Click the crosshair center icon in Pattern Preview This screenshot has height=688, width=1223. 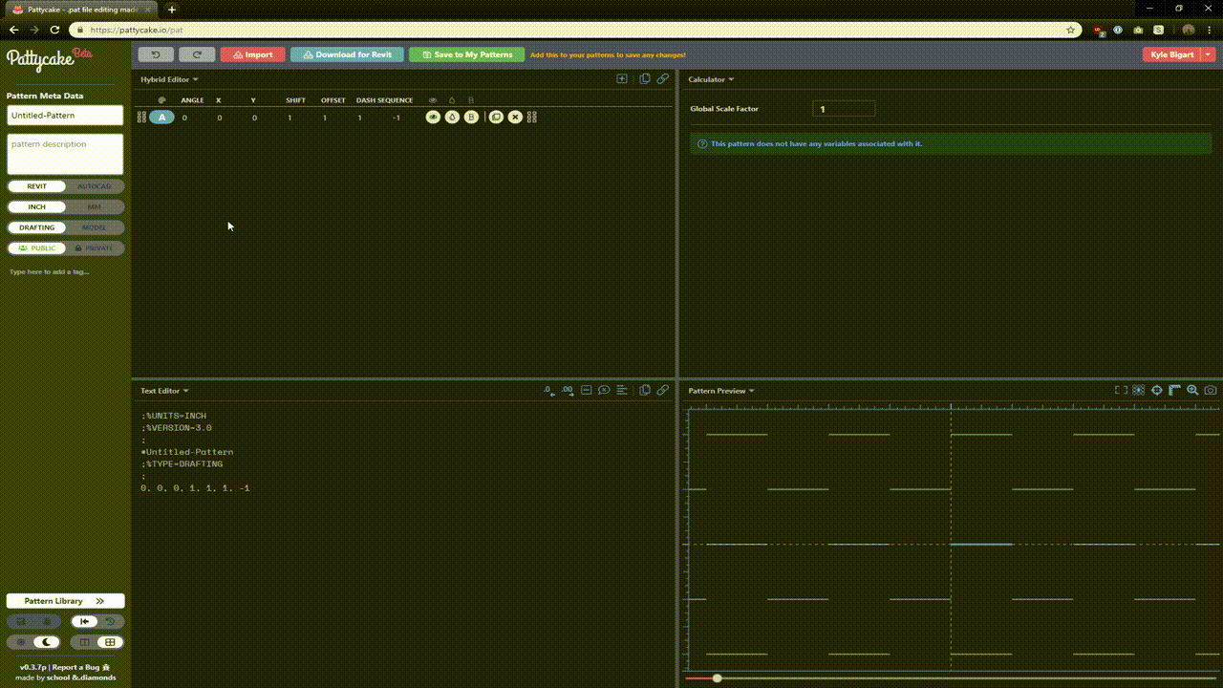pos(1157,390)
